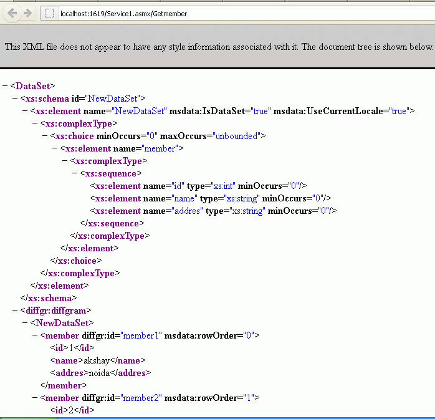Collapse the diffgr:diffgram node
The height and width of the screenshot is (419, 435).
click(x=15, y=311)
